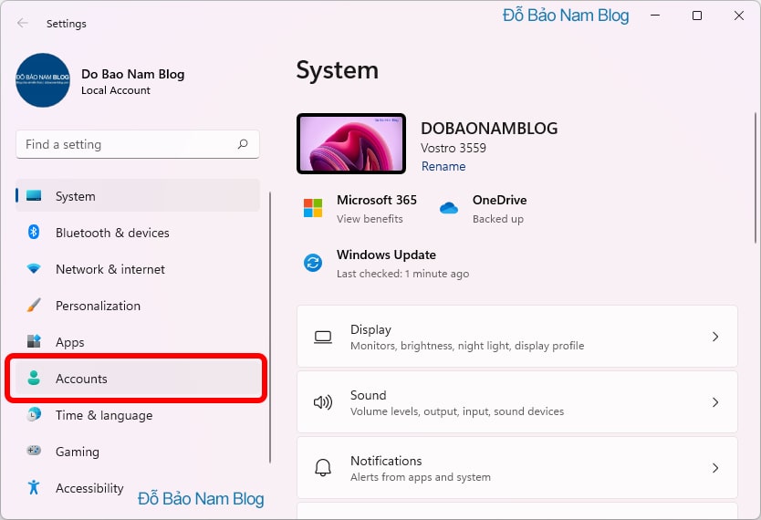This screenshot has width=761, height=520.
Task: Click the Accounts person icon
Action: pyautogui.click(x=34, y=378)
